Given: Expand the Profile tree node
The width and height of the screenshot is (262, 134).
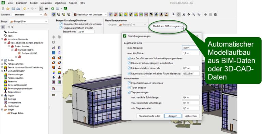Looking at the screenshot, I should pos(2,60).
